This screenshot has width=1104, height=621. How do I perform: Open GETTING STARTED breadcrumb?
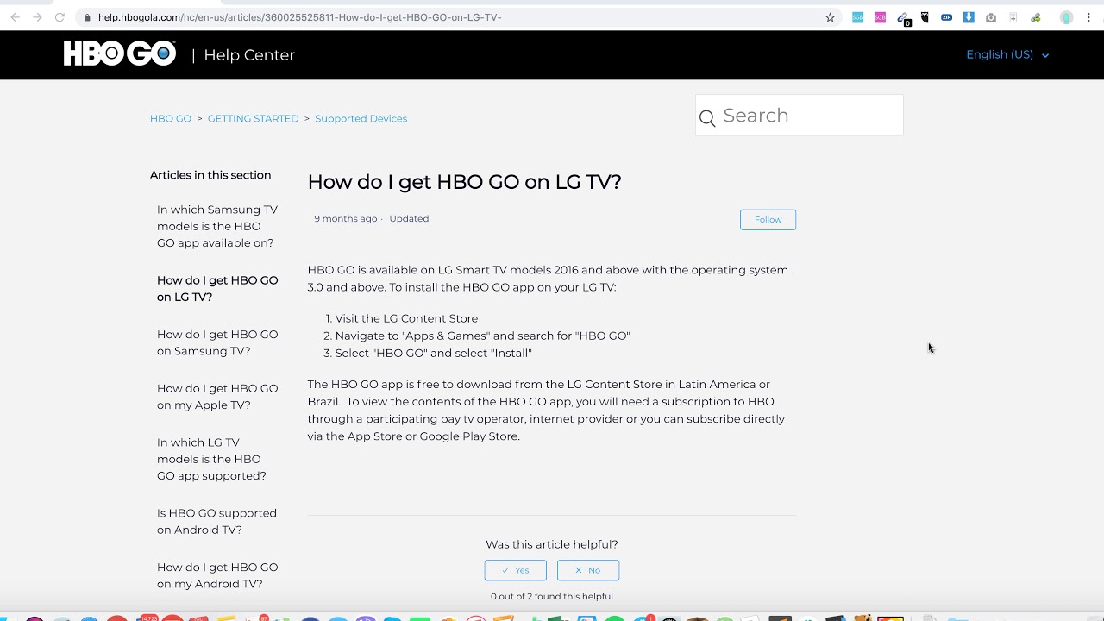253,118
